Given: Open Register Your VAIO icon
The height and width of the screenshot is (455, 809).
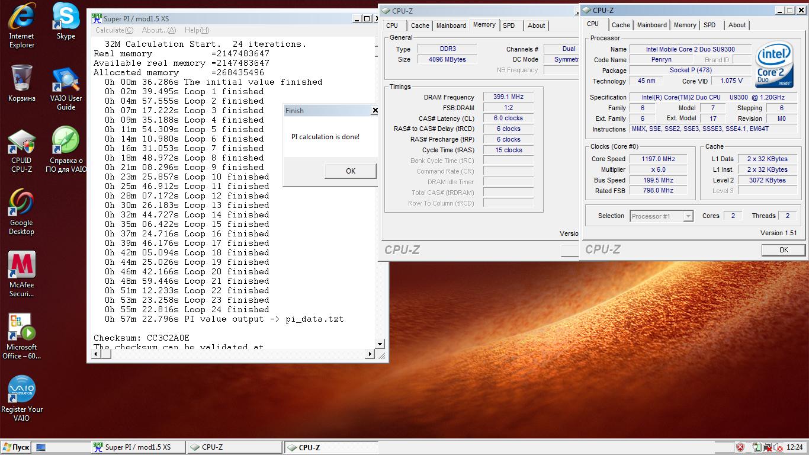Looking at the screenshot, I should click(x=21, y=399).
